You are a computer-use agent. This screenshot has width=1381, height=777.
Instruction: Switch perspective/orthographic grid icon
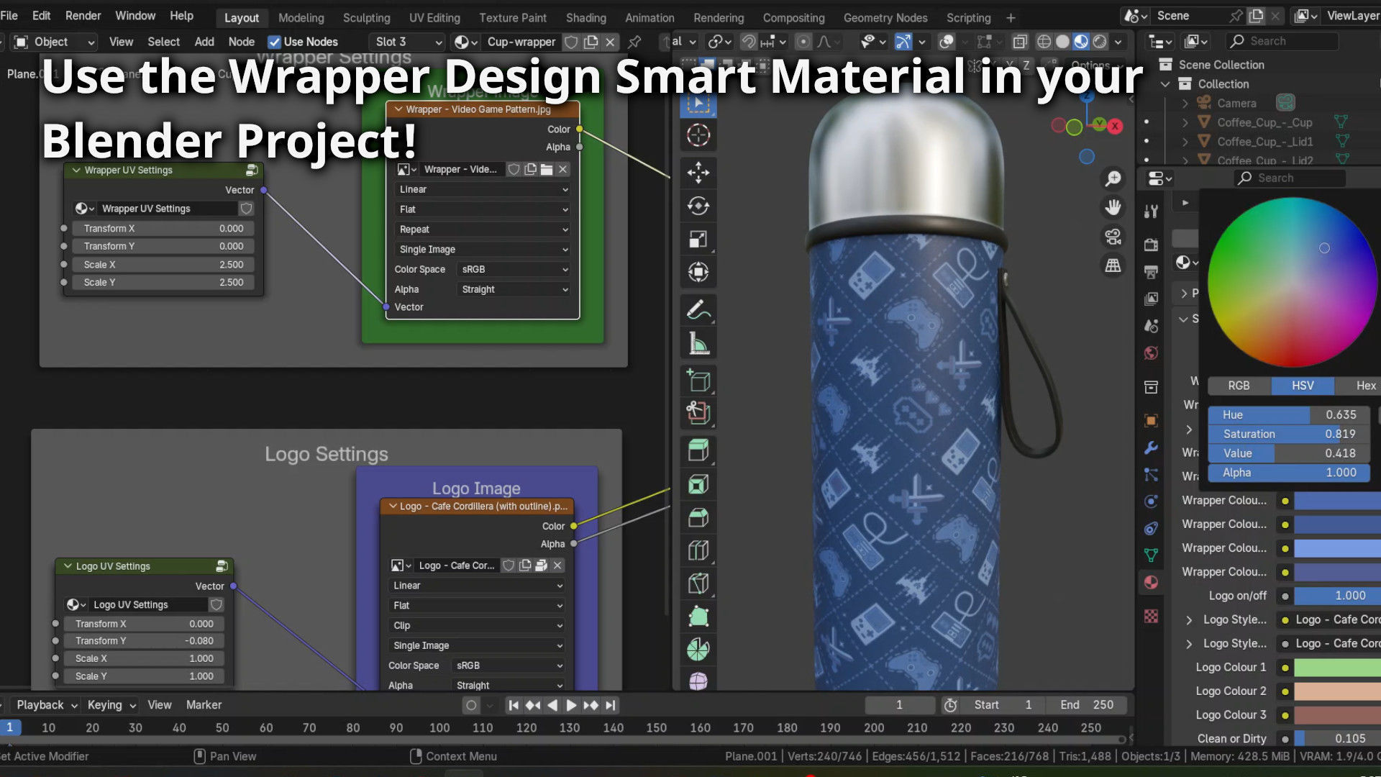coord(1113,265)
